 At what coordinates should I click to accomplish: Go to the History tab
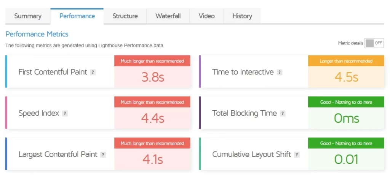242,16
